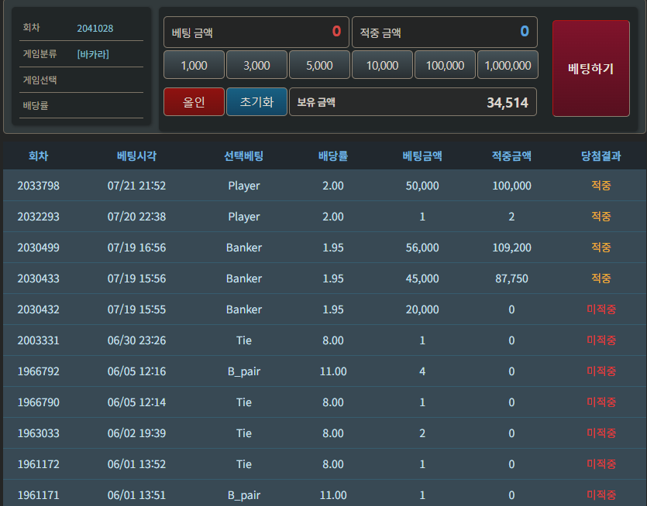Click the 배당률 column header in table
The height and width of the screenshot is (506, 647).
click(x=333, y=156)
